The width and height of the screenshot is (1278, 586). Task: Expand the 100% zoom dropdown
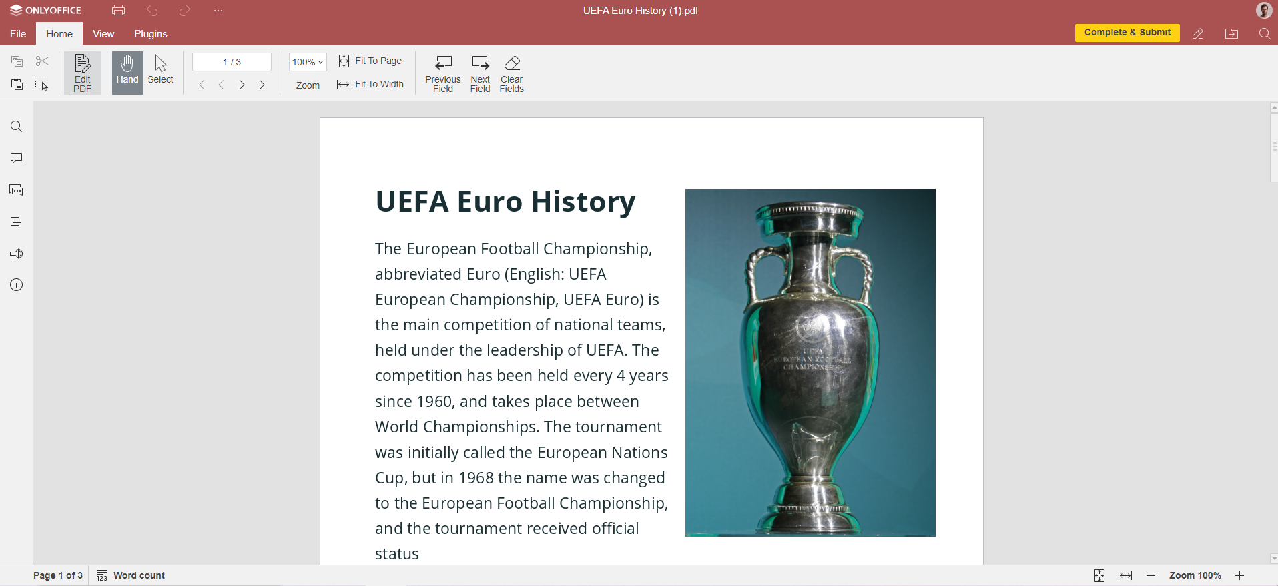pyautogui.click(x=308, y=62)
